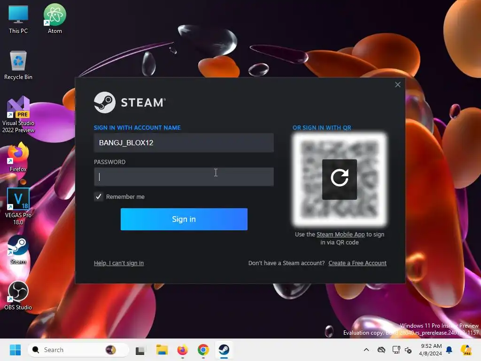
Task: Open the cloud sync tray icon
Action: [x=381, y=350]
